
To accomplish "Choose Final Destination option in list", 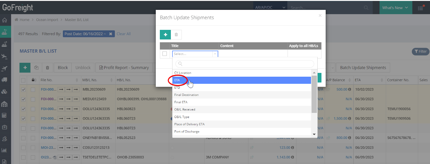I will pos(187,95).
